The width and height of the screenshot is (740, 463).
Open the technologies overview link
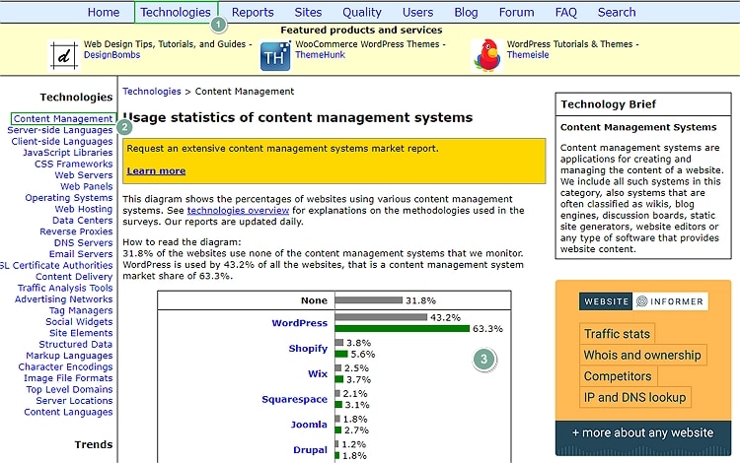(x=238, y=210)
